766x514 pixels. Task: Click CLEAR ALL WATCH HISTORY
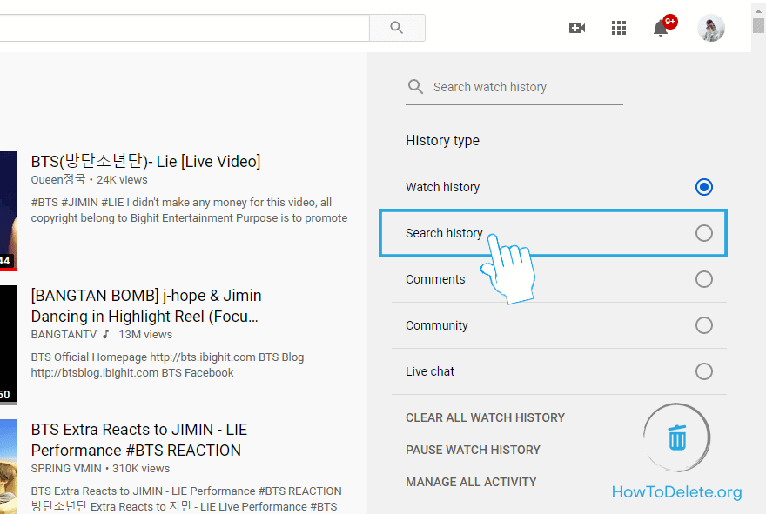pyautogui.click(x=485, y=417)
